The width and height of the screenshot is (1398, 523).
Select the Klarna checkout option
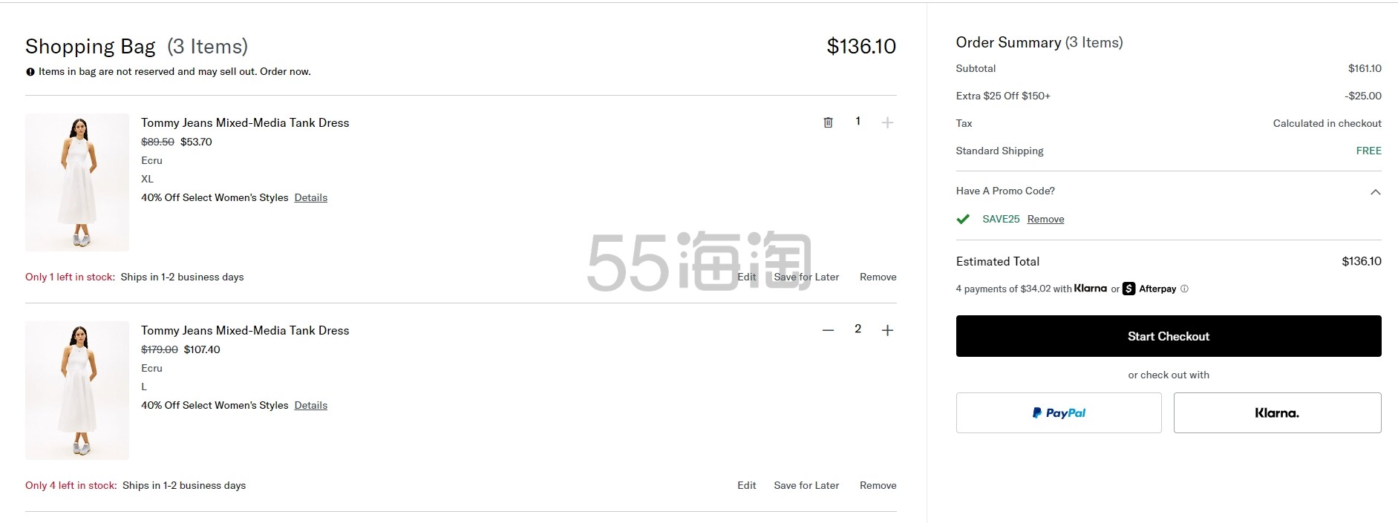[x=1276, y=412]
